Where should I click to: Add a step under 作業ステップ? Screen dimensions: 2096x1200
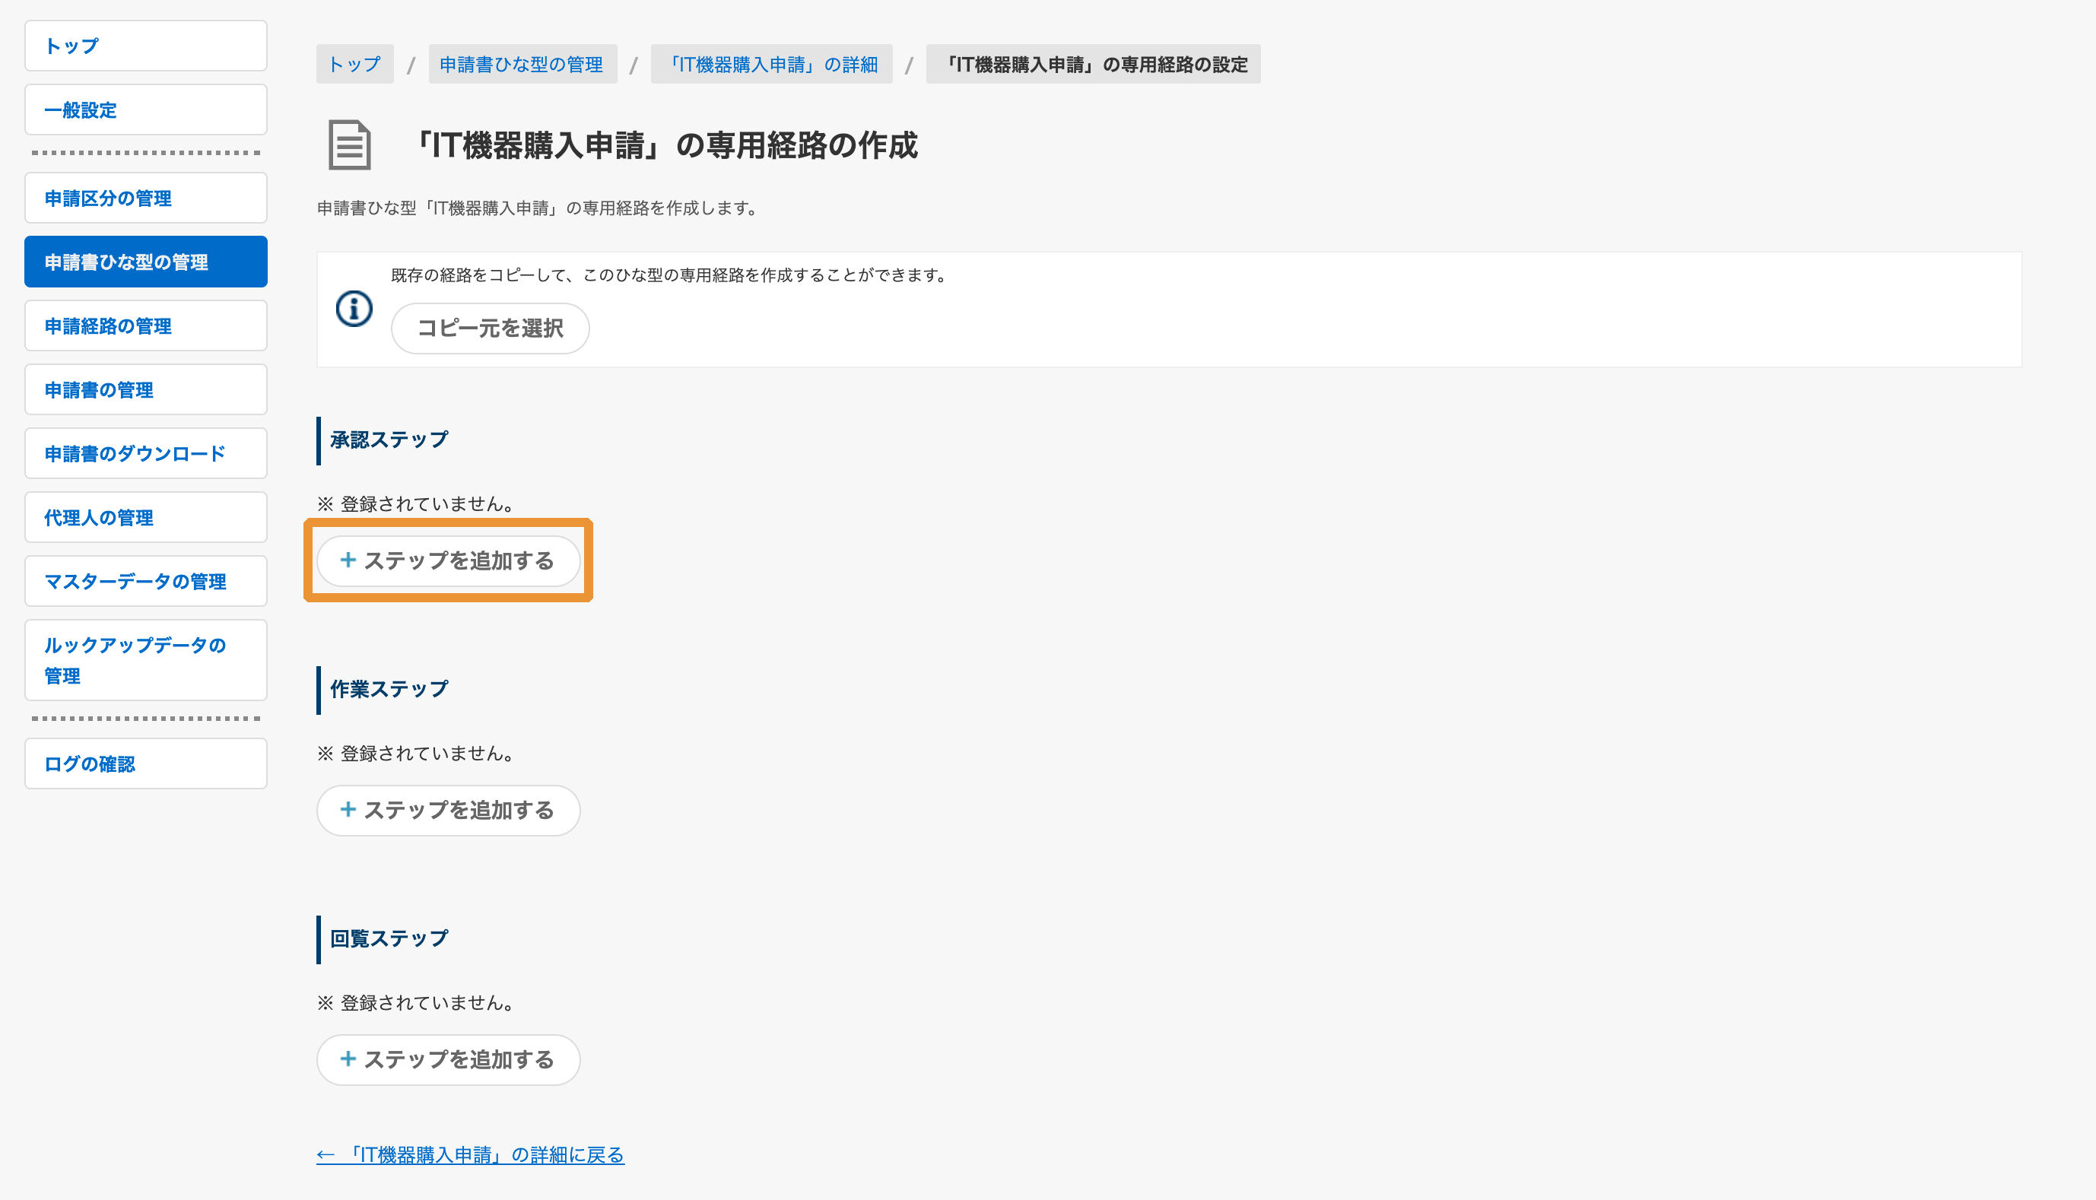point(449,811)
